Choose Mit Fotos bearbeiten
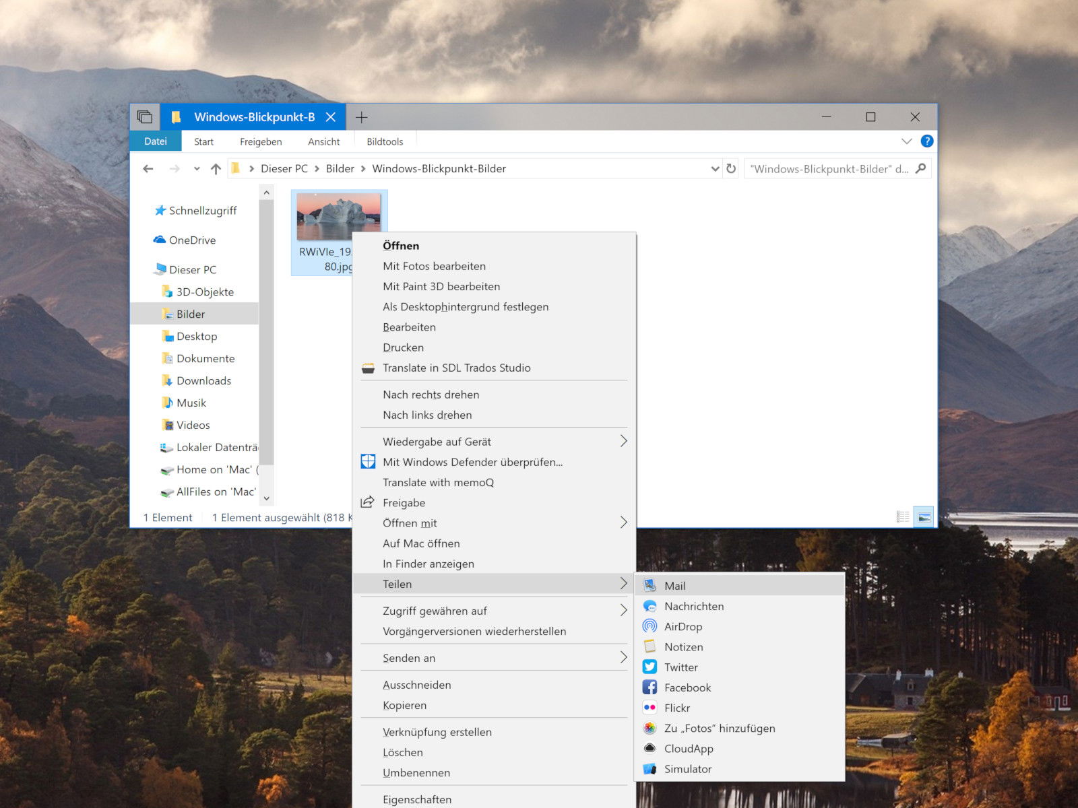Viewport: 1078px width, 808px height. pos(494,266)
